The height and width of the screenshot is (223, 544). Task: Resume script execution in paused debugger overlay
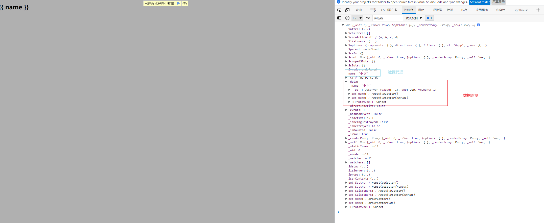178,3
